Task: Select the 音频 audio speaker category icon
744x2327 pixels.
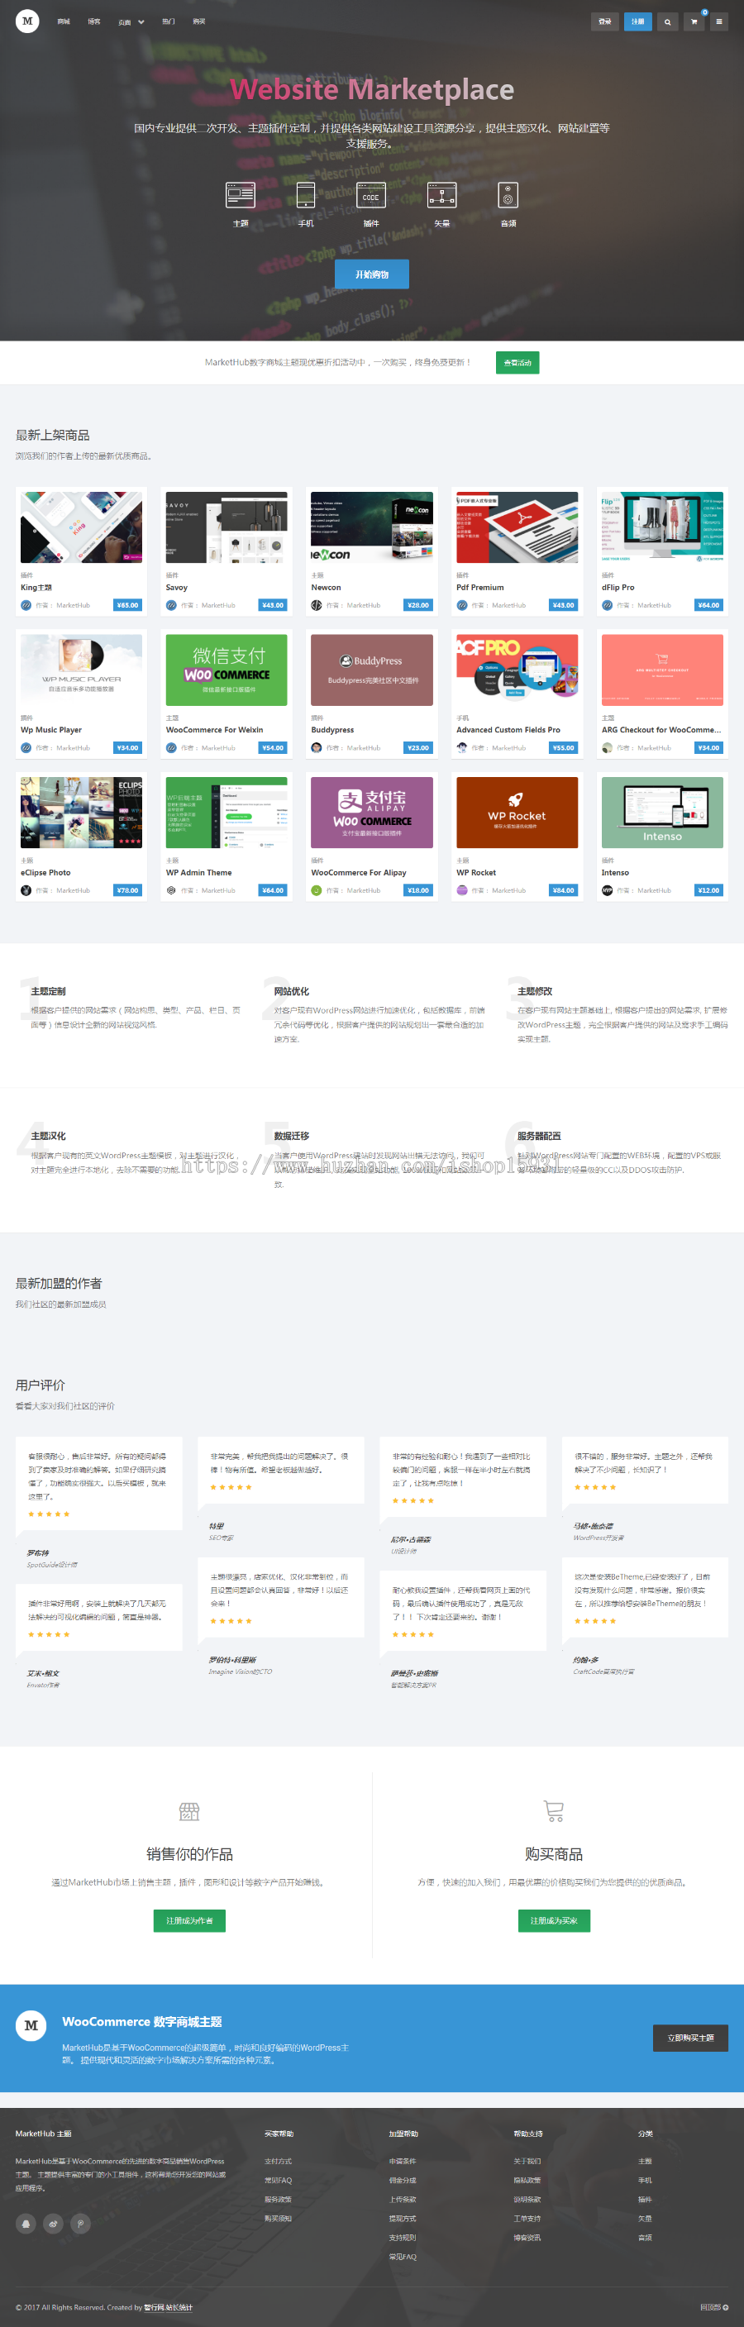Action: point(508,195)
